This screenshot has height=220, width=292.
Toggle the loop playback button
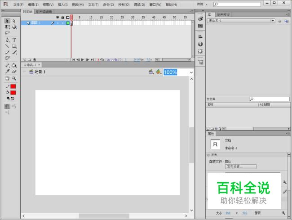(102, 60)
